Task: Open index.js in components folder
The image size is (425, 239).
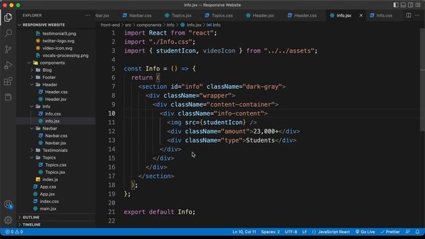Action: [x=50, y=180]
